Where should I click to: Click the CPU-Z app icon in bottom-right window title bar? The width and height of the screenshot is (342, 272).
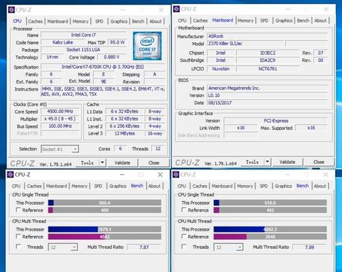tap(176, 175)
